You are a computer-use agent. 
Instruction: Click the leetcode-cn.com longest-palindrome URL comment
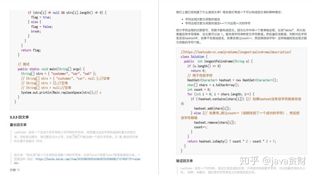[x=235, y=52]
